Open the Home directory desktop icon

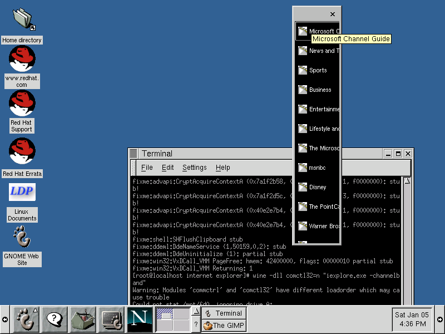tap(22, 19)
